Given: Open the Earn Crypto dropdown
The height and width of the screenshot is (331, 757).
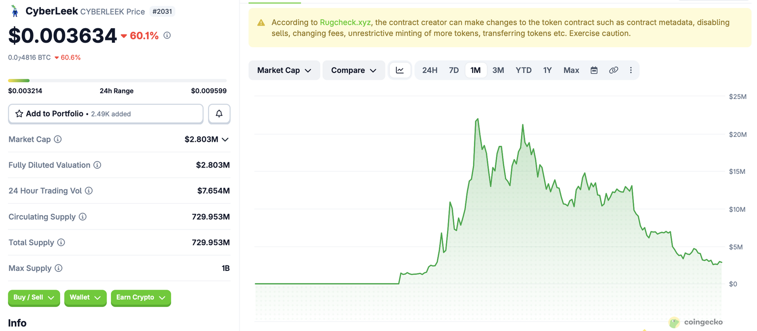Looking at the screenshot, I should [141, 298].
